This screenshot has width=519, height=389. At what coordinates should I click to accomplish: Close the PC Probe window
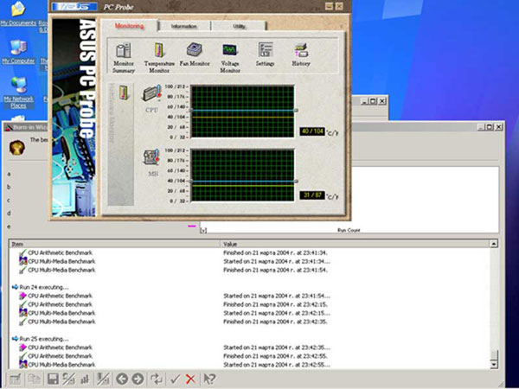(x=339, y=6)
